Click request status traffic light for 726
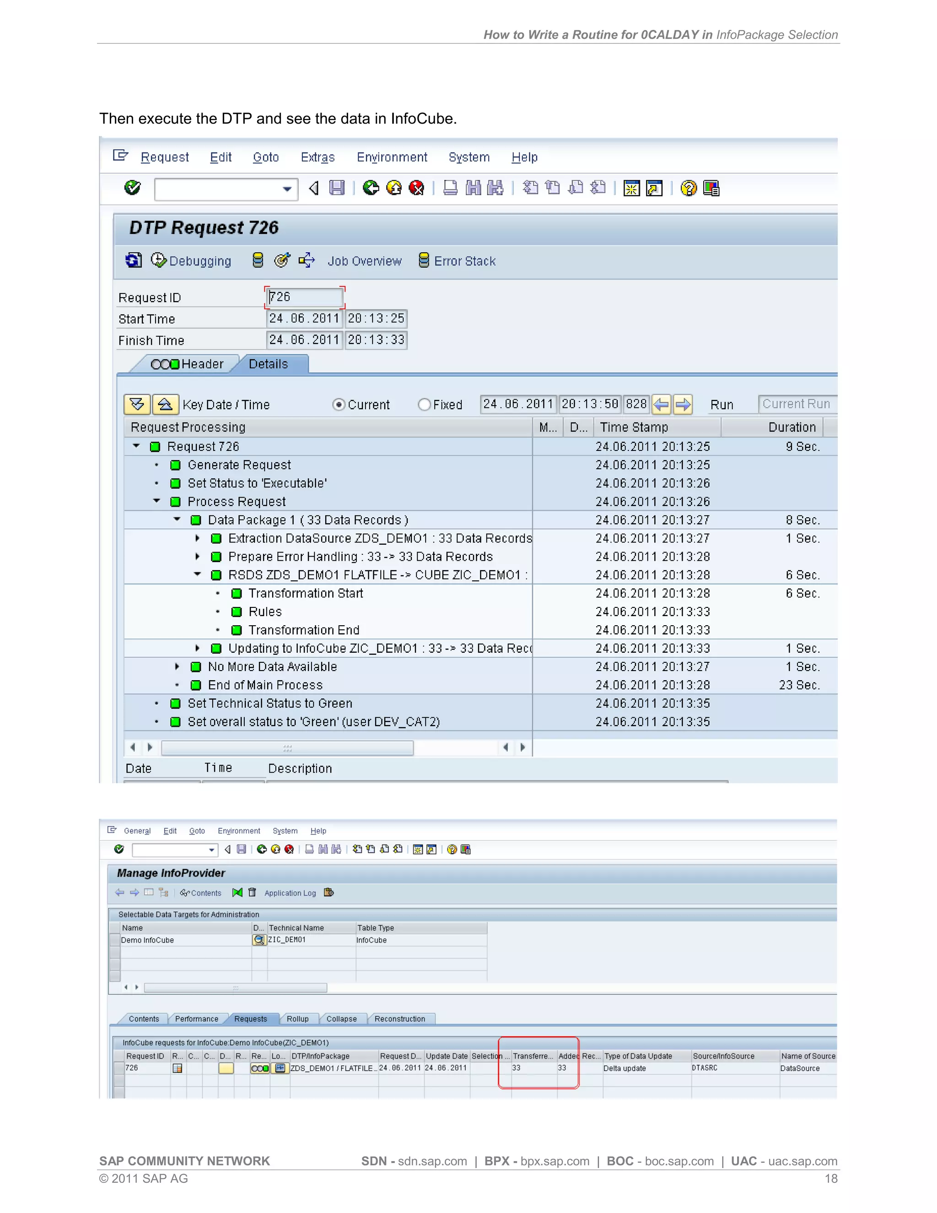This screenshot has height=1213, width=937. (260, 1068)
